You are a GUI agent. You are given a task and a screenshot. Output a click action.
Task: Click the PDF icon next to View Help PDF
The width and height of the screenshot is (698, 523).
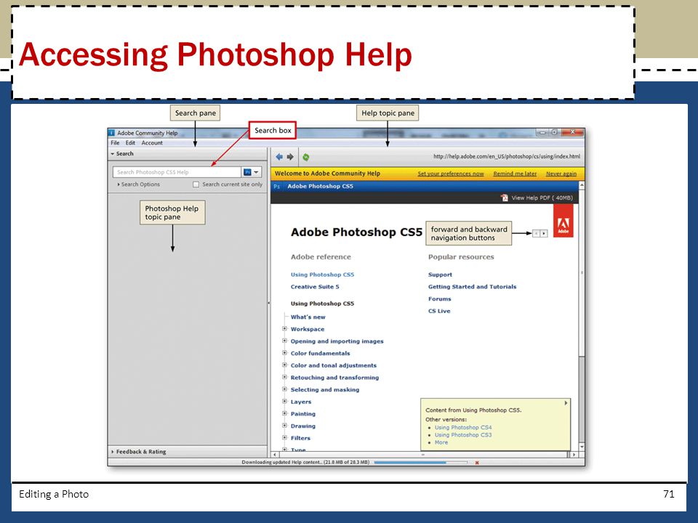pyautogui.click(x=505, y=198)
